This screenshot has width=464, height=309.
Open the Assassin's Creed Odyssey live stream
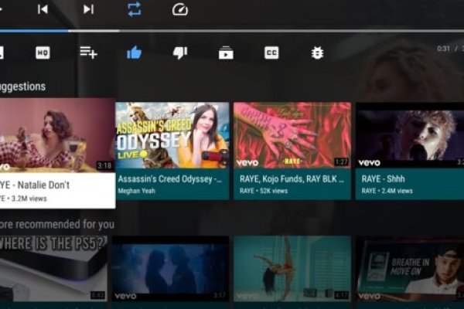pos(172,135)
